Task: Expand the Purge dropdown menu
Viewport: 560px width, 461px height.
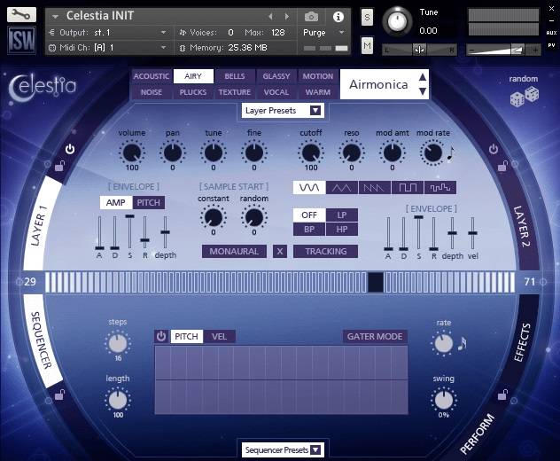Action: coord(341,32)
